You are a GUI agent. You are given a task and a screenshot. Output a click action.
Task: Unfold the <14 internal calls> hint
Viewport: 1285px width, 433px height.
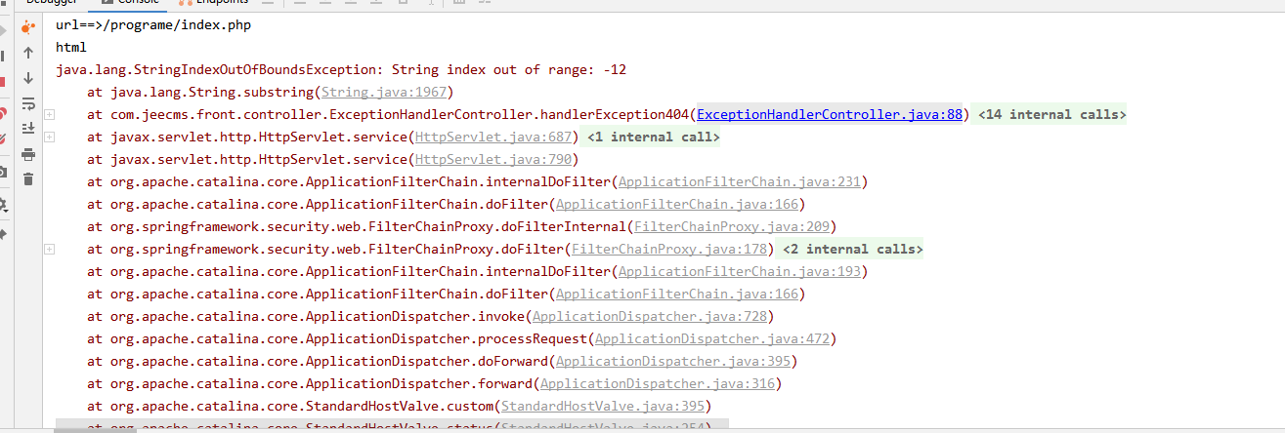[x=1051, y=115]
